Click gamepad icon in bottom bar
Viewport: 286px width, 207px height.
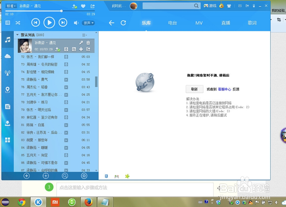[117, 176]
